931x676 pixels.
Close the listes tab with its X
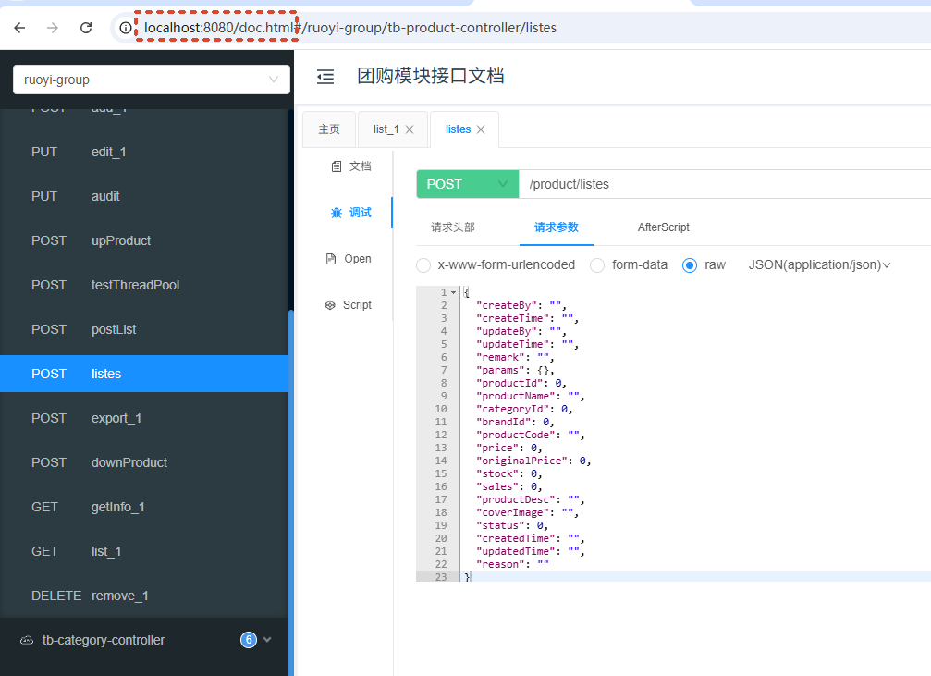pyautogui.click(x=481, y=129)
